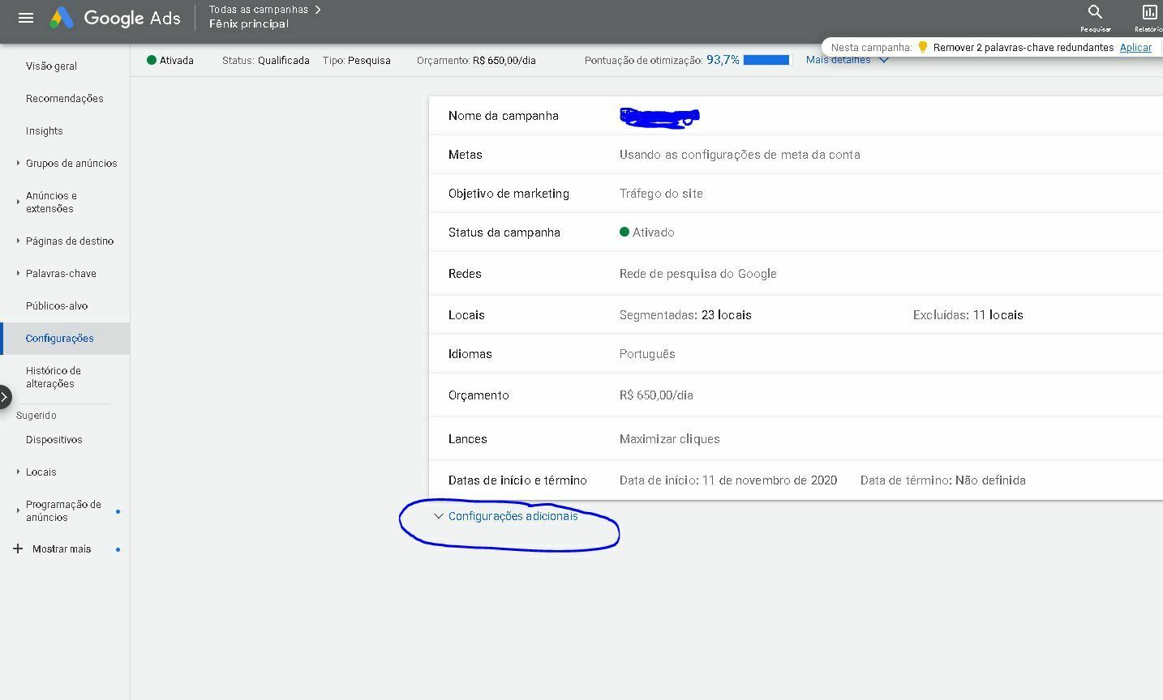Click the optimization score progress bar
The width and height of the screenshot is (1163, 700).
pos(766,60)
